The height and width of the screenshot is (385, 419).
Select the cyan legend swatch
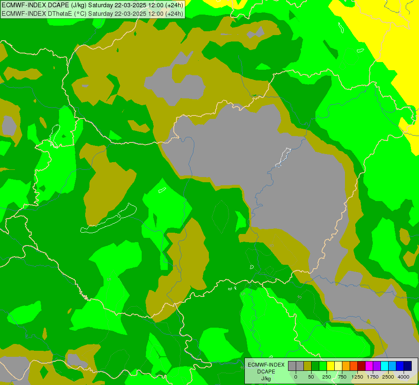[384, 366]
